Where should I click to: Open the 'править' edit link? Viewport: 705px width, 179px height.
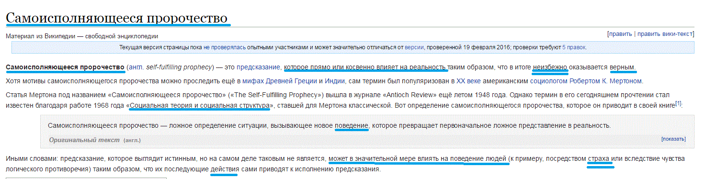[x=621, y=34]
